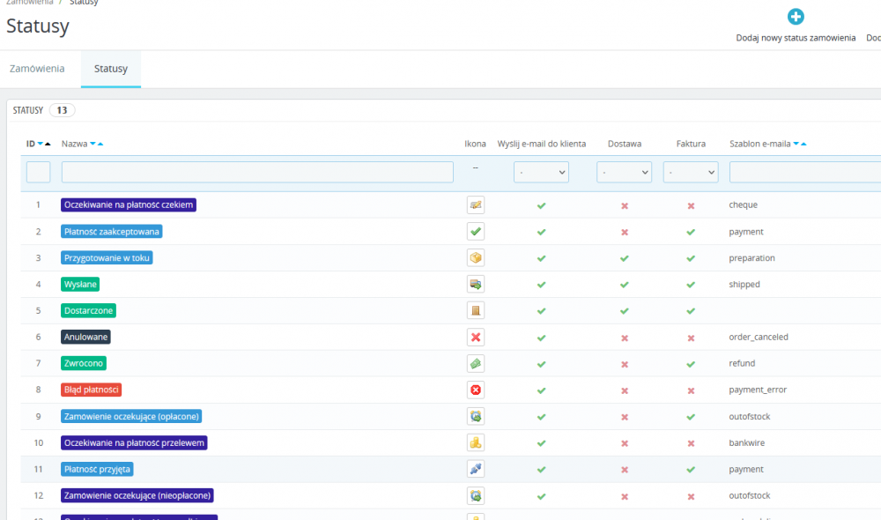
Task: Click the refund money icon for Zwrócono
Action: (476, 363)
